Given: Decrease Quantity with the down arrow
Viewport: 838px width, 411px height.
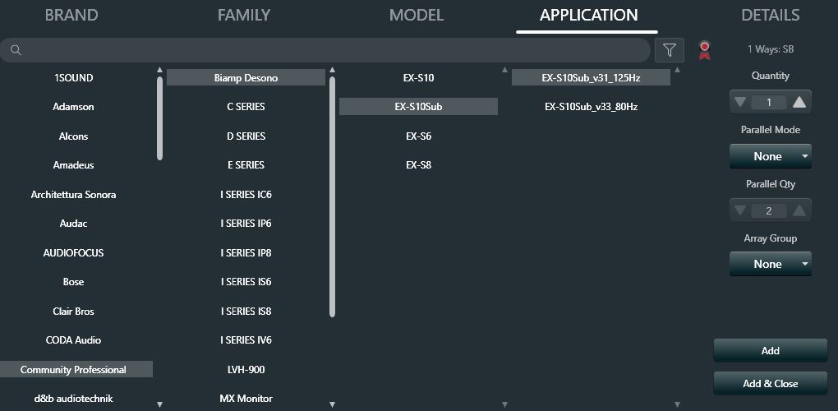Looking at the screenshot, I should coord(740,102).
